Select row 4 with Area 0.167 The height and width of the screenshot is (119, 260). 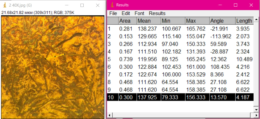point(180,52)
